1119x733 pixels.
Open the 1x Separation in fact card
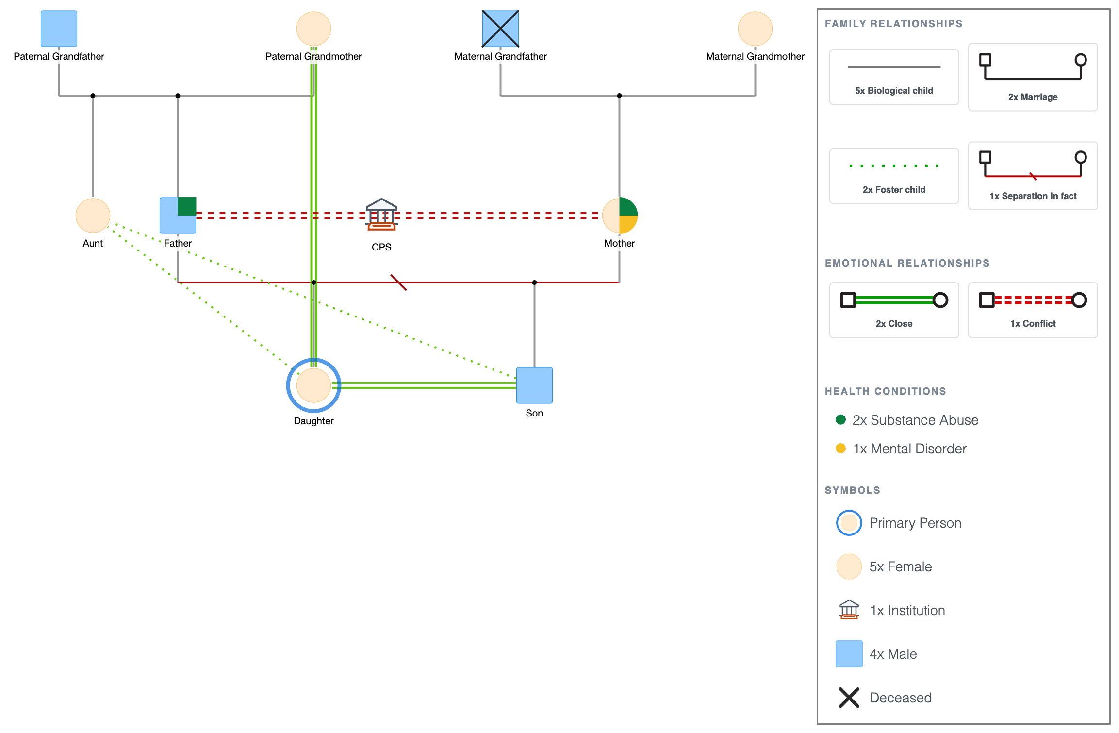point(1033,176)
